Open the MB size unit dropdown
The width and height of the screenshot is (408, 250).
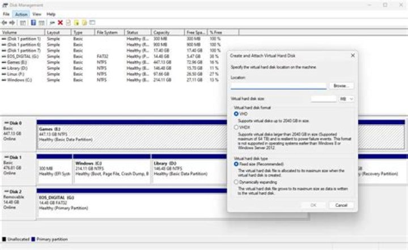point(347,99)
